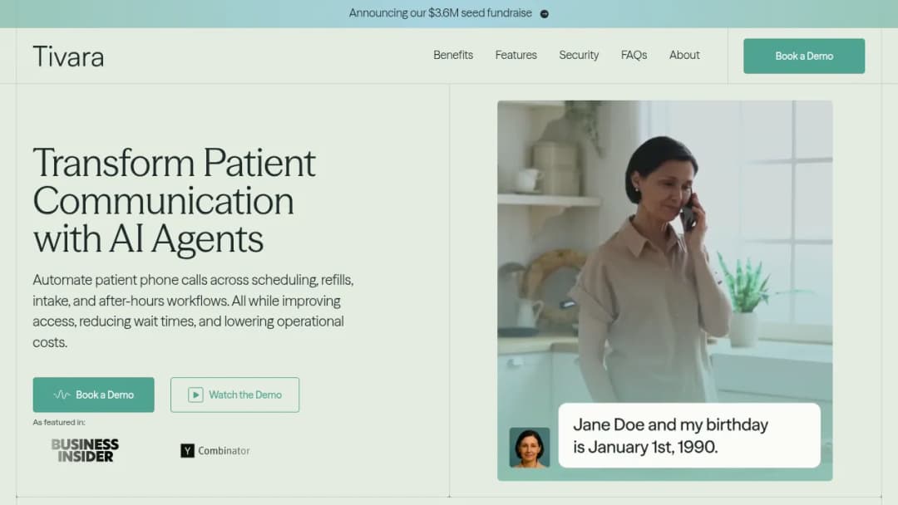Open the FAQs nav link
This screenshot has width=898, height=505.
[634, 55]
